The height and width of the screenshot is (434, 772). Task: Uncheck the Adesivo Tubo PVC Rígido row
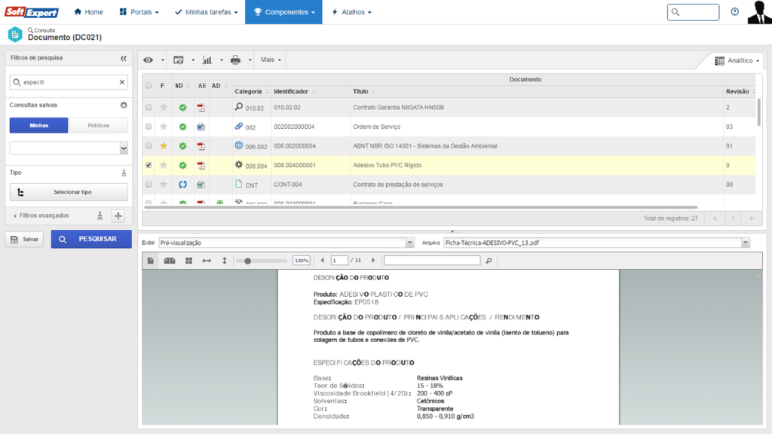pos(149,165)
